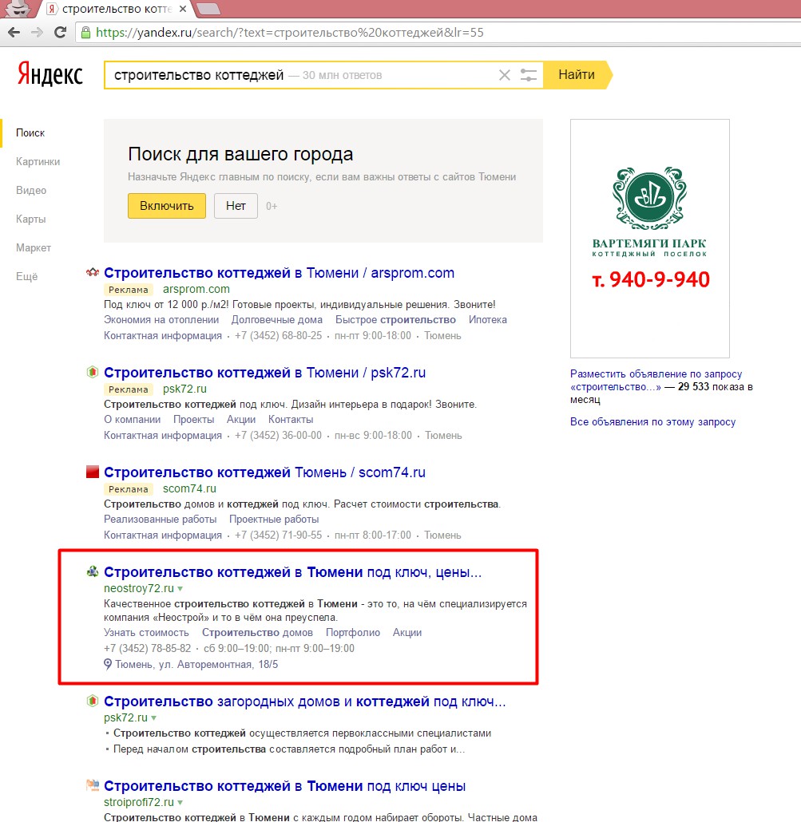Open Картинки in left sidebar
The height and width of the screenshot is (822, 801).
38,161
